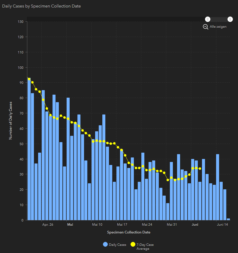This screenshot has height=253, width=238.
Task: Click the "Alle zeigen" text
Action: tap(218, 27)
